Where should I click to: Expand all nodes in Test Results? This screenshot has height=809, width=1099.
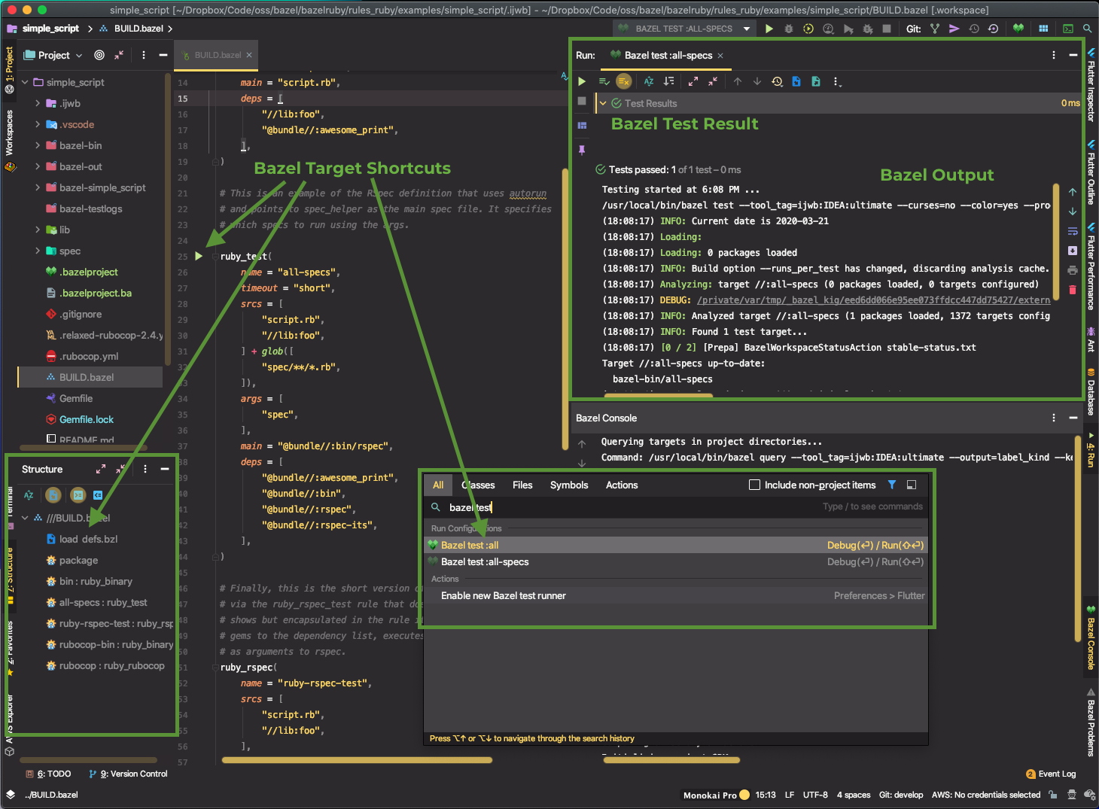click(693, 81)
